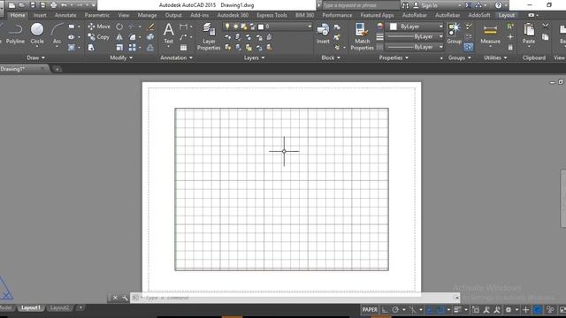Click the white ByLayer color swatch
Screen dimensions: 566x318
click(x=393, y=26)
